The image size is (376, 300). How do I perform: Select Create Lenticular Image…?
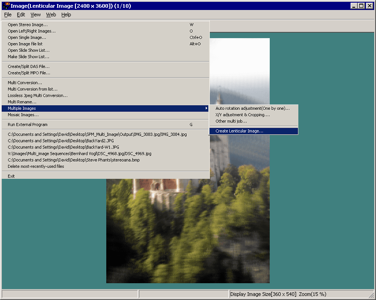[x=254, y=131]
